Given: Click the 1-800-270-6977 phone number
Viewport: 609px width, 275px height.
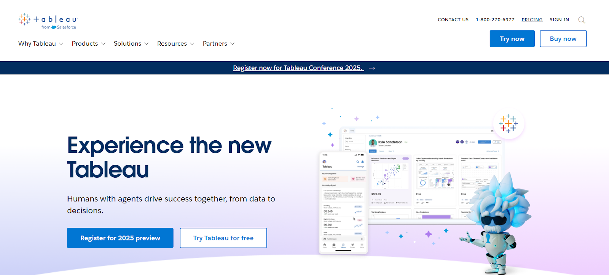Looking at the screenshot, I should point(495,20).
